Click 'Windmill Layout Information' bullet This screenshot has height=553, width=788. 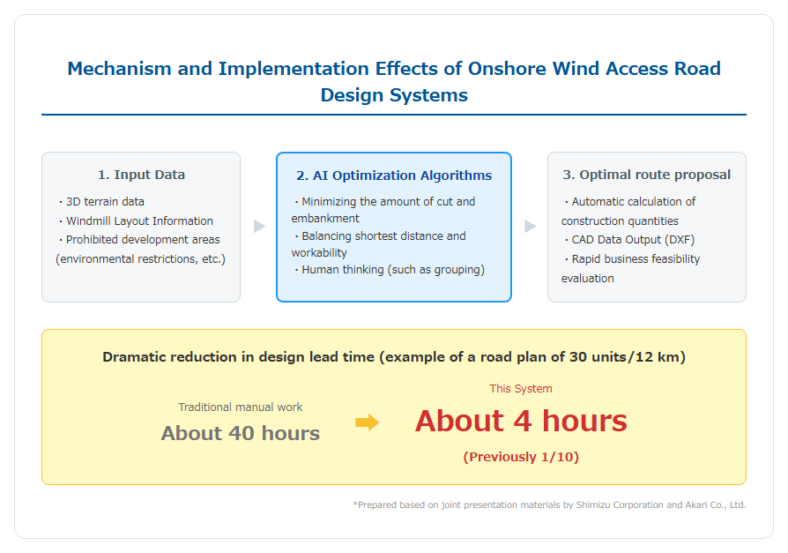click(x=136, y=220)
